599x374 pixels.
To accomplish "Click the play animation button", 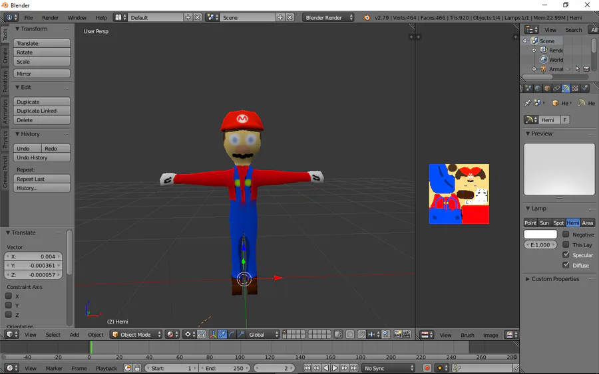I will pos(335,368).
